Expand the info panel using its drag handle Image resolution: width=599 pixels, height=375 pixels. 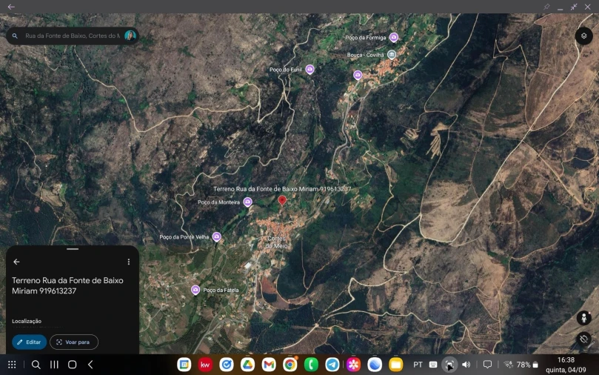click(x=73, y=249)
